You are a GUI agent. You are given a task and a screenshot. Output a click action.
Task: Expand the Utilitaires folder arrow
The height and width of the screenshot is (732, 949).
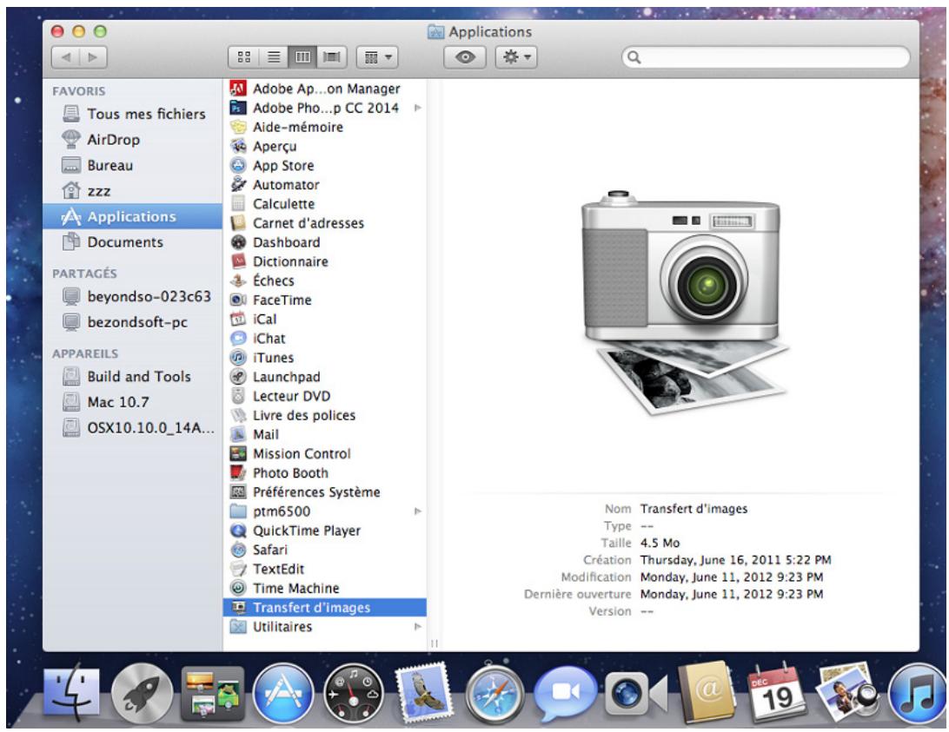coord(418,627)
